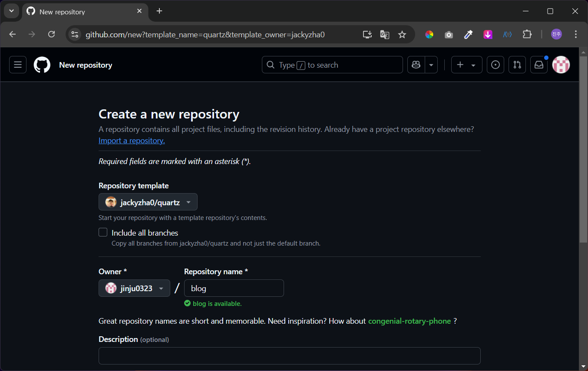Click the GitHub octocat home logo

(42, 64)
